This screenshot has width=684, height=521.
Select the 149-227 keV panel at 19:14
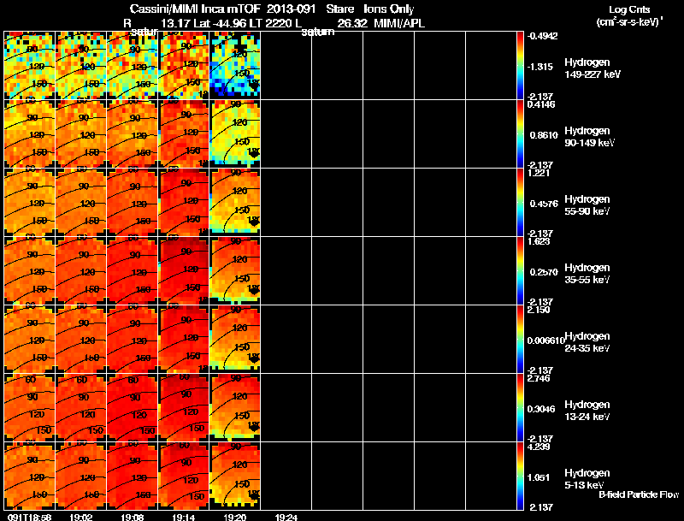[184, 65]
